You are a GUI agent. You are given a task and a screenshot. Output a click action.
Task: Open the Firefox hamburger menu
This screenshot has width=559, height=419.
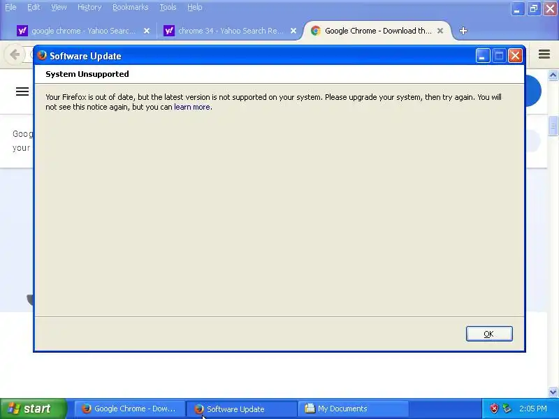pyautogui.click(x=544, y=54)
